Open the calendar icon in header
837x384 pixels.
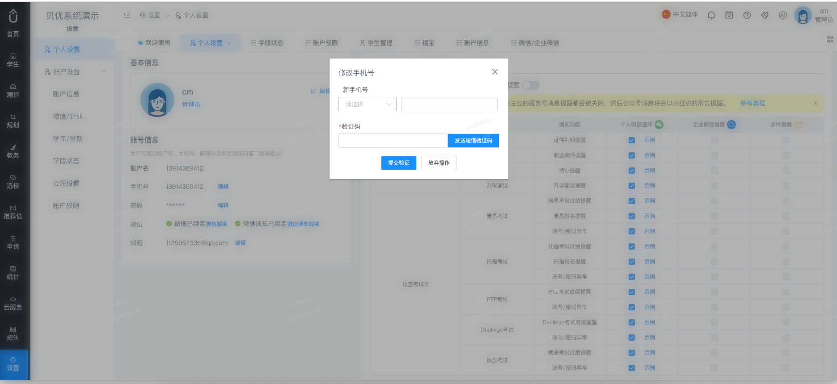tap(729, 15)
